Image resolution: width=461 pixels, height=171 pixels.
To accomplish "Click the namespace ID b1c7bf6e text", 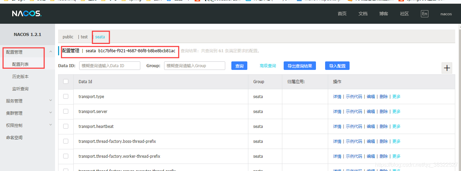I will [137, 51].
